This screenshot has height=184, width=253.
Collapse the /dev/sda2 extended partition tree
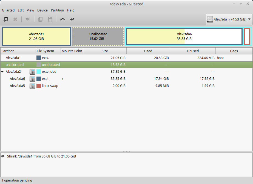pos(2,72)
